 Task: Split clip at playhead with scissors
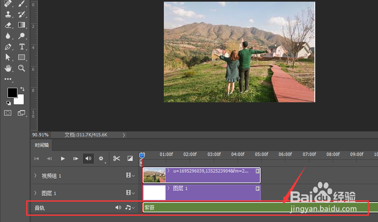click(x=116, y=158)
